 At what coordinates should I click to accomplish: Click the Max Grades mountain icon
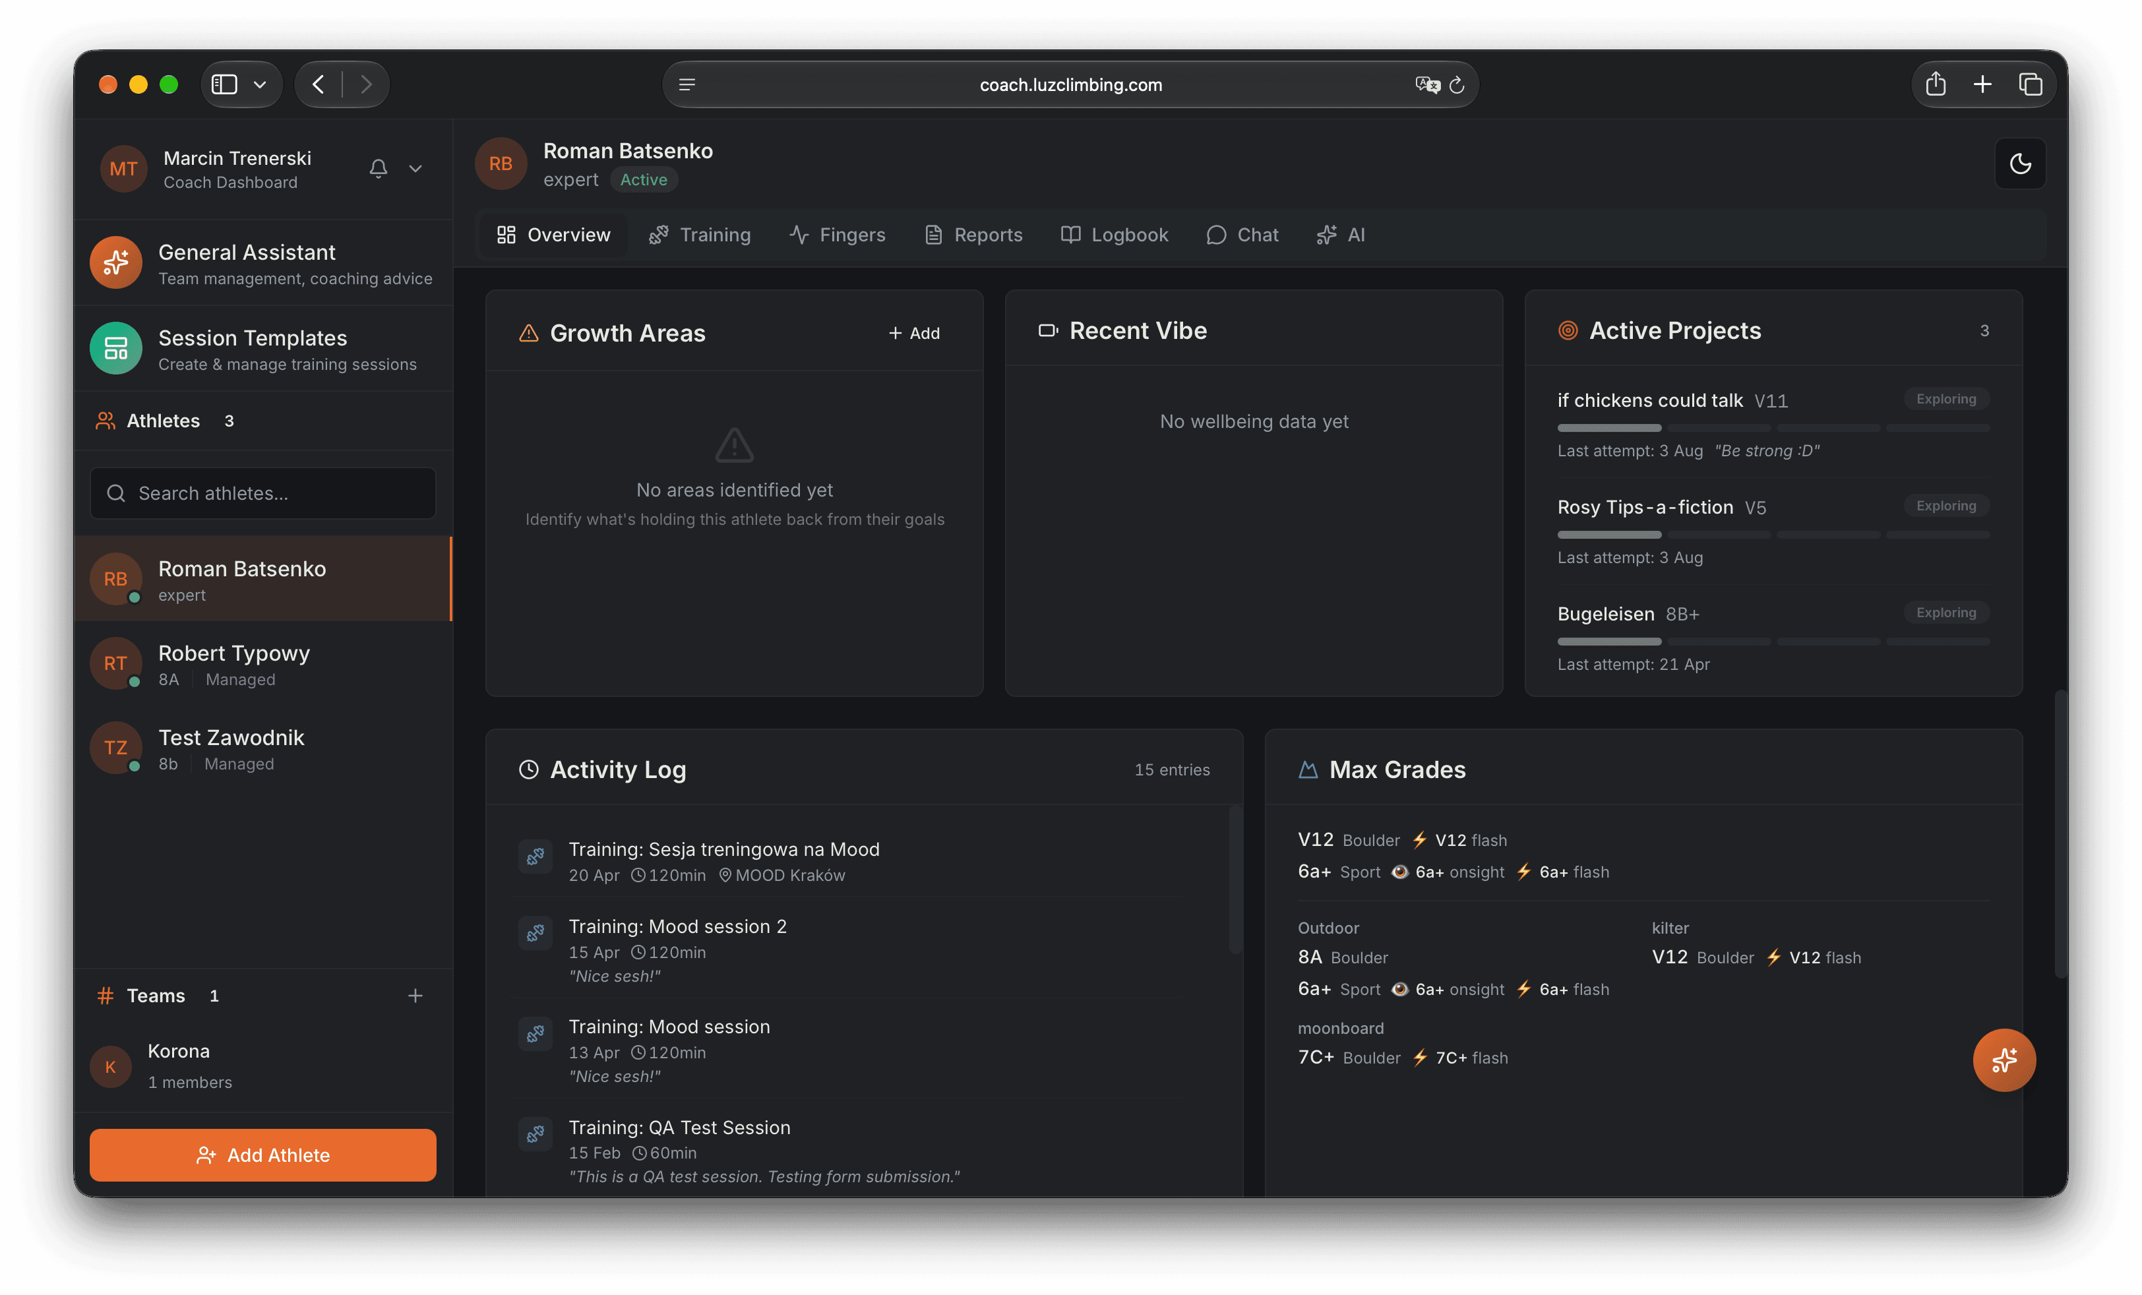tap(1308, 769)
